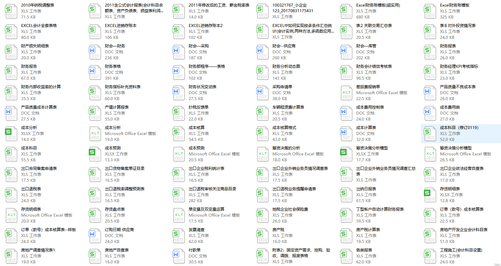Click the file name 财务指标补充资料表
This screenshot has width=501, height=266.
tap(123, 87)
